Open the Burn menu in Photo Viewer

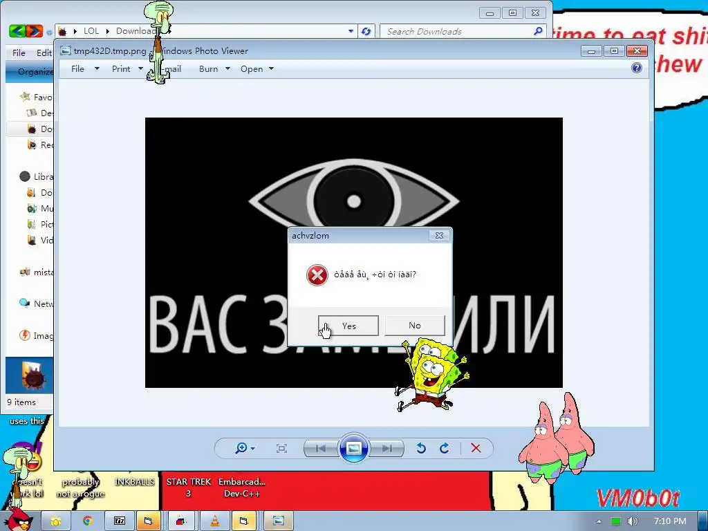click(x=208, y=68)
